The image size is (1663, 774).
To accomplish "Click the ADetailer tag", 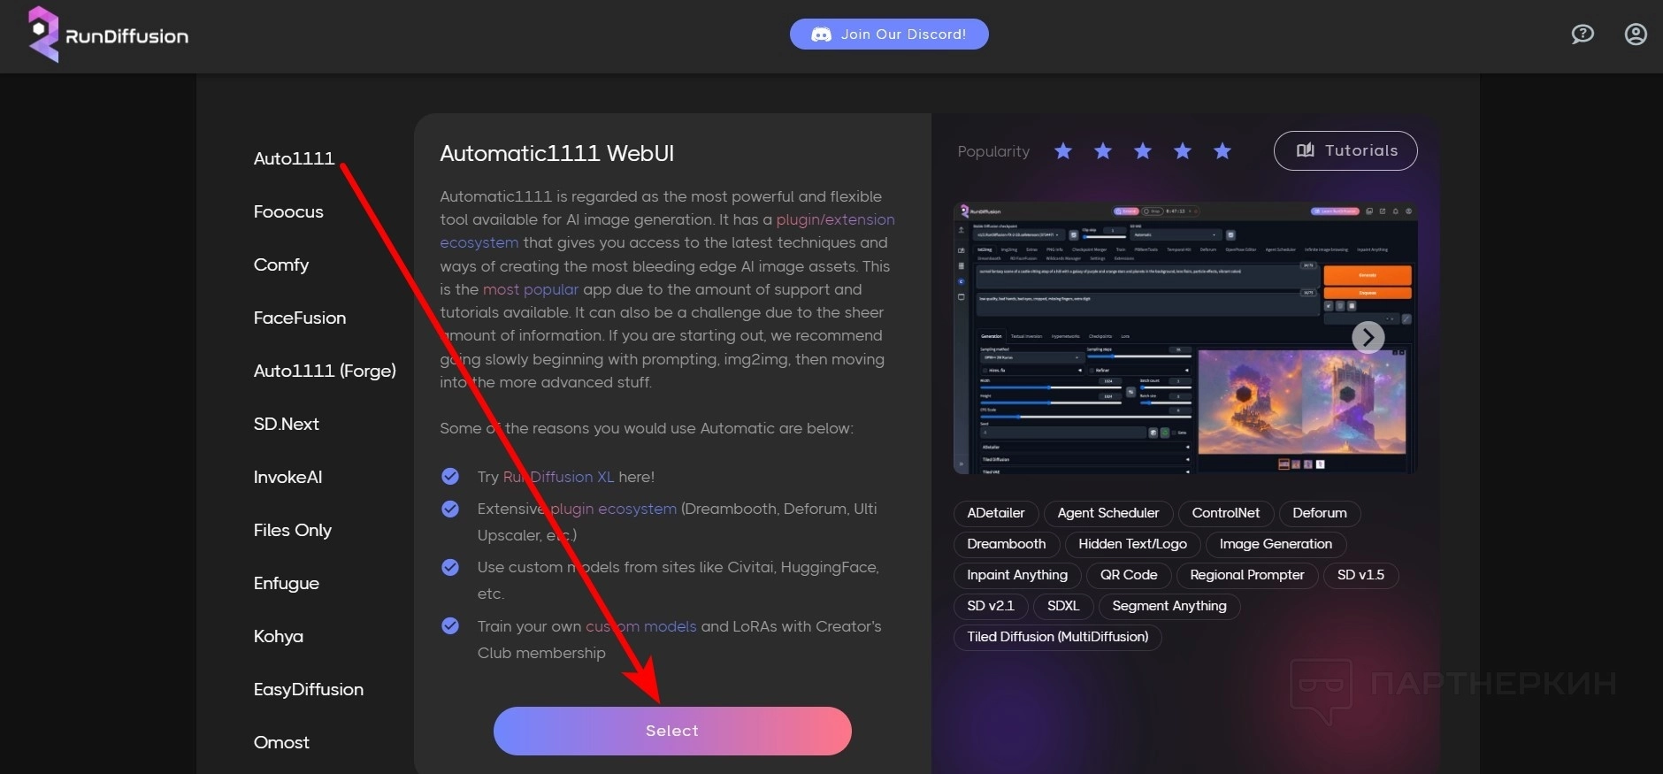I will click(996, 513).
